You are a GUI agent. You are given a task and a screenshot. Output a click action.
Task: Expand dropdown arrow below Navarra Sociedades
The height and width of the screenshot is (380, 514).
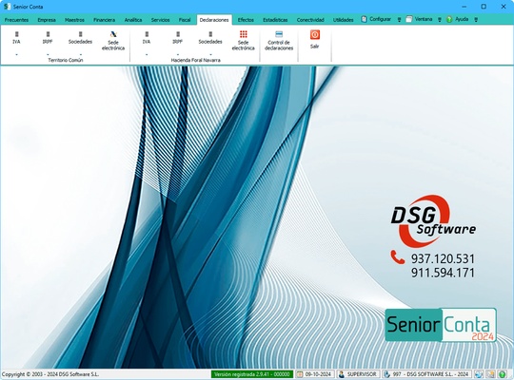[210, 54]
